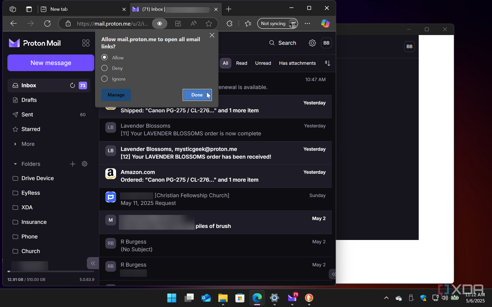Open Windows Start menu
This screenshot has height=307, width=492.
172,298
